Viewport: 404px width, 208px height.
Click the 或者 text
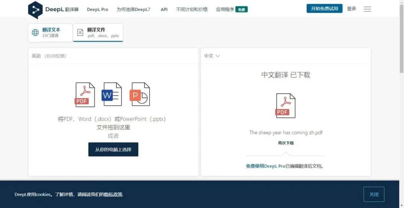pyautogui.click(x=113, y=136)
